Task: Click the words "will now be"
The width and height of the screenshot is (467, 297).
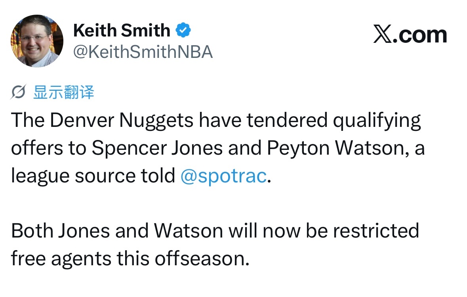Action: point(278,231)
